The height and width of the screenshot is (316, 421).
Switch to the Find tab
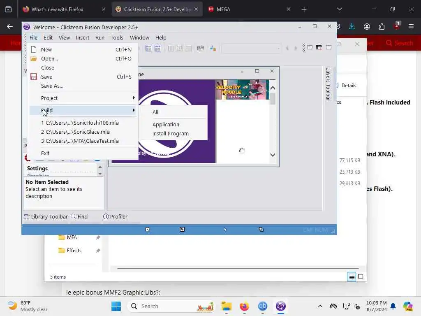tap(79, 216)
